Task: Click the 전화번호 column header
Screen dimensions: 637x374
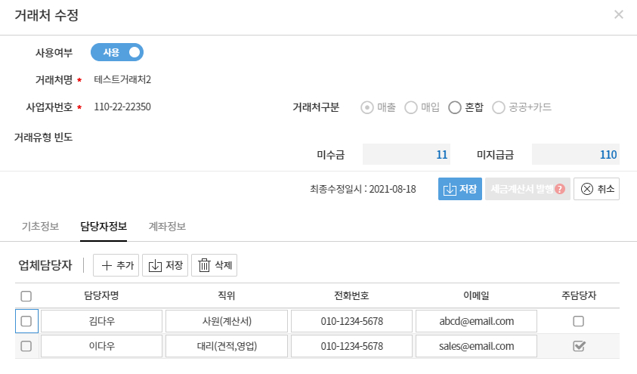Action: (352, 295)
